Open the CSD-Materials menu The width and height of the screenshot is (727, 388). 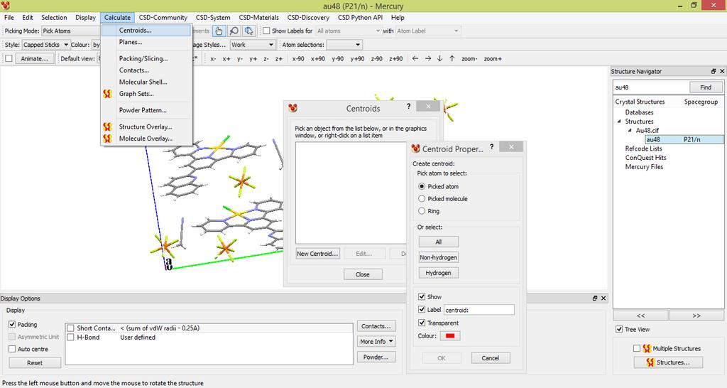click(x=258, y=18)
